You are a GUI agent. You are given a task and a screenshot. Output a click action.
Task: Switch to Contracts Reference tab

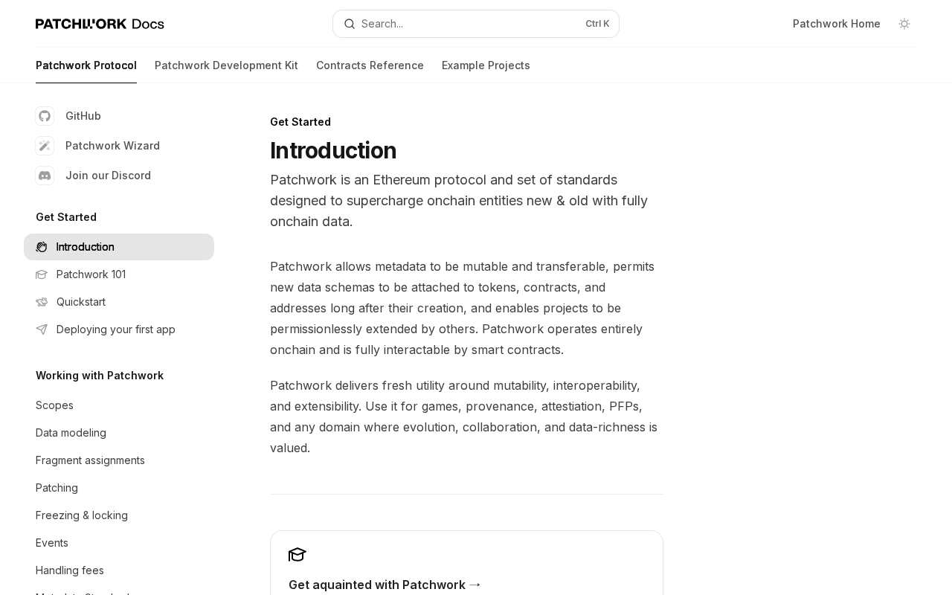pyautogui.click(x=370, y=65)
